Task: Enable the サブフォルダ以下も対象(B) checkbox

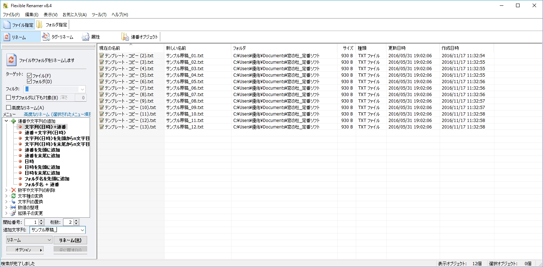Action: (9, 98)
